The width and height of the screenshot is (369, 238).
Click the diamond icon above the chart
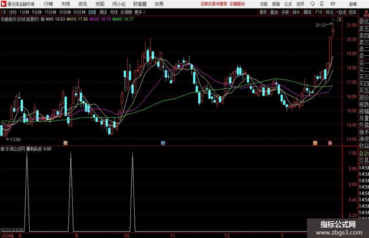[x=333, y=20]
